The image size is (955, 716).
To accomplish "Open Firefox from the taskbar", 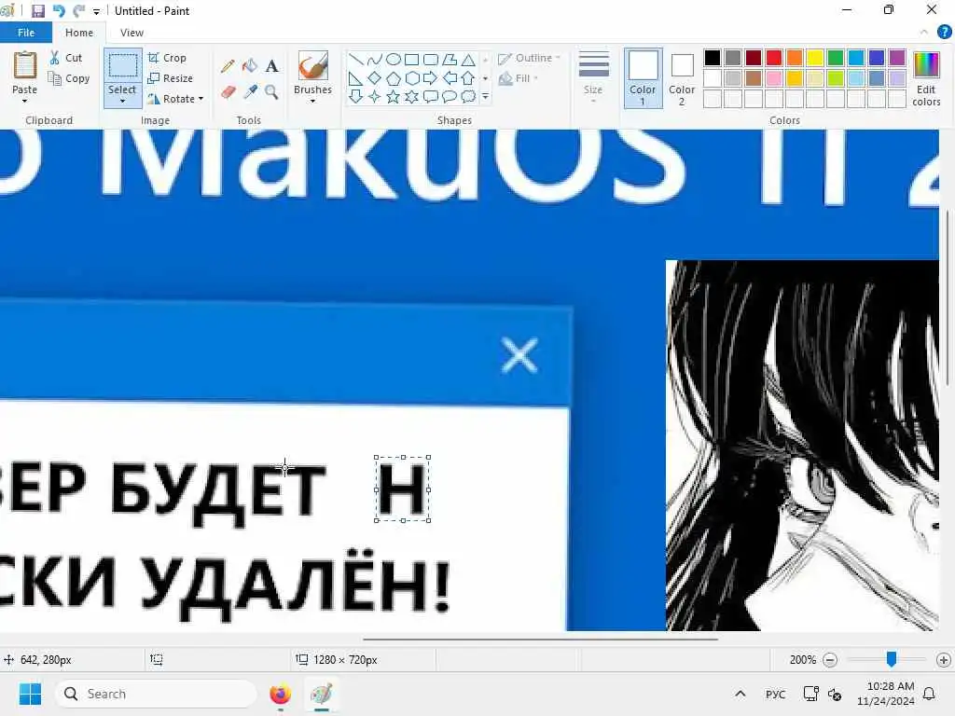I will click(280, 694).
